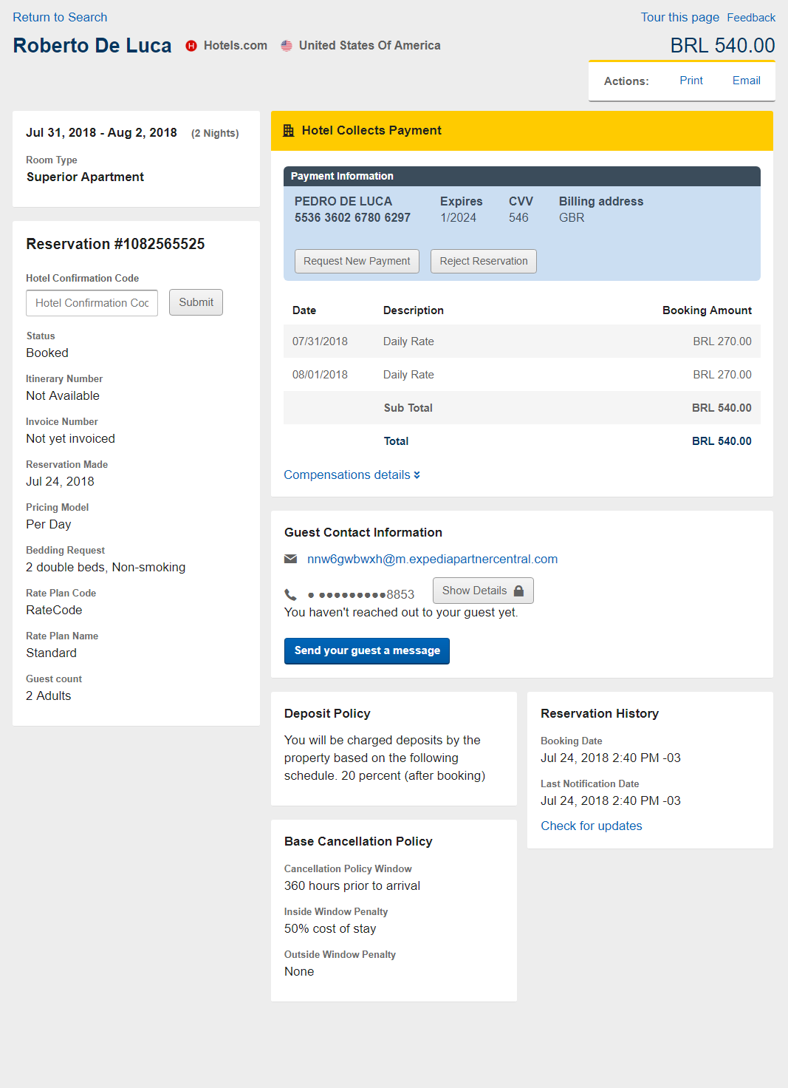The height and width of the screenshot is (1088, 788).
Task: Click the Hotel Confirmation Code field
Action: [92, 303]
